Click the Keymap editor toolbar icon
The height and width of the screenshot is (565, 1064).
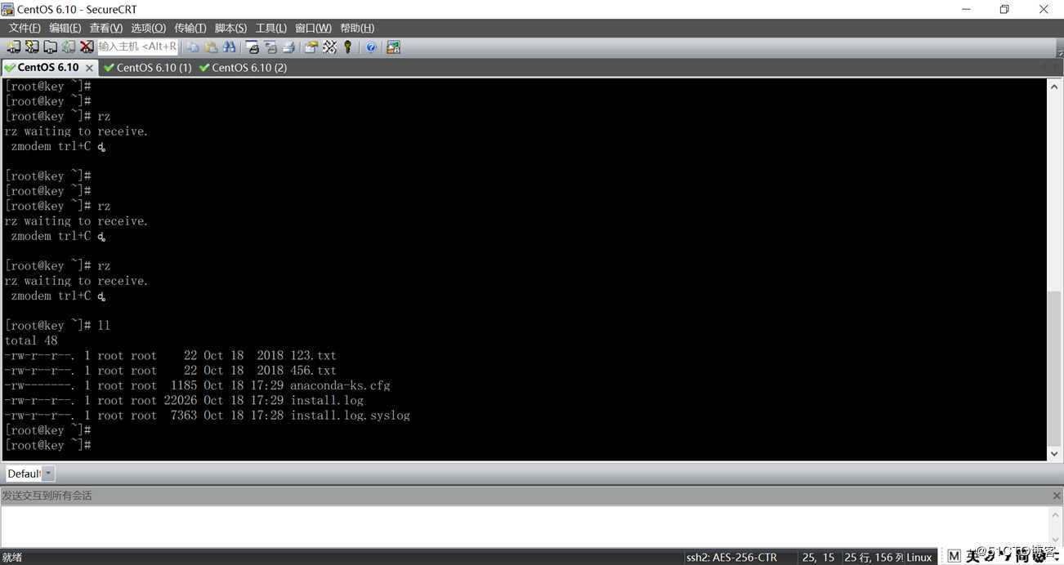pos(329,47)
